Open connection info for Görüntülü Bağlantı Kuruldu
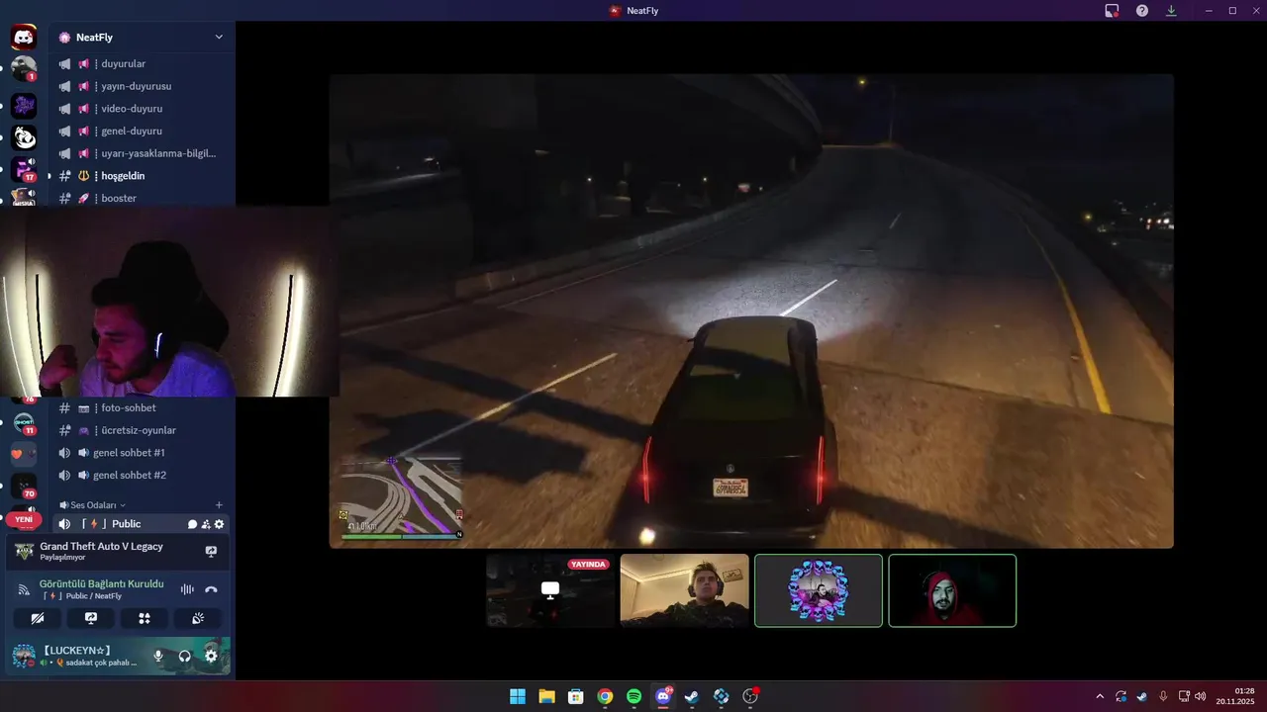The width and height of the screenshot is (1267, 712). [x=101, y=583]
